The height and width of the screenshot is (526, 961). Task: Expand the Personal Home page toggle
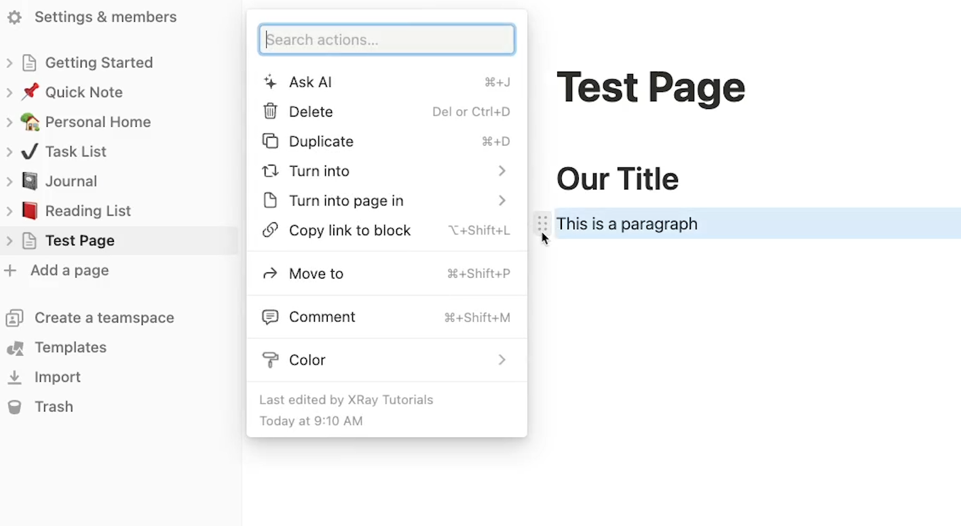(x=10, y=122)
